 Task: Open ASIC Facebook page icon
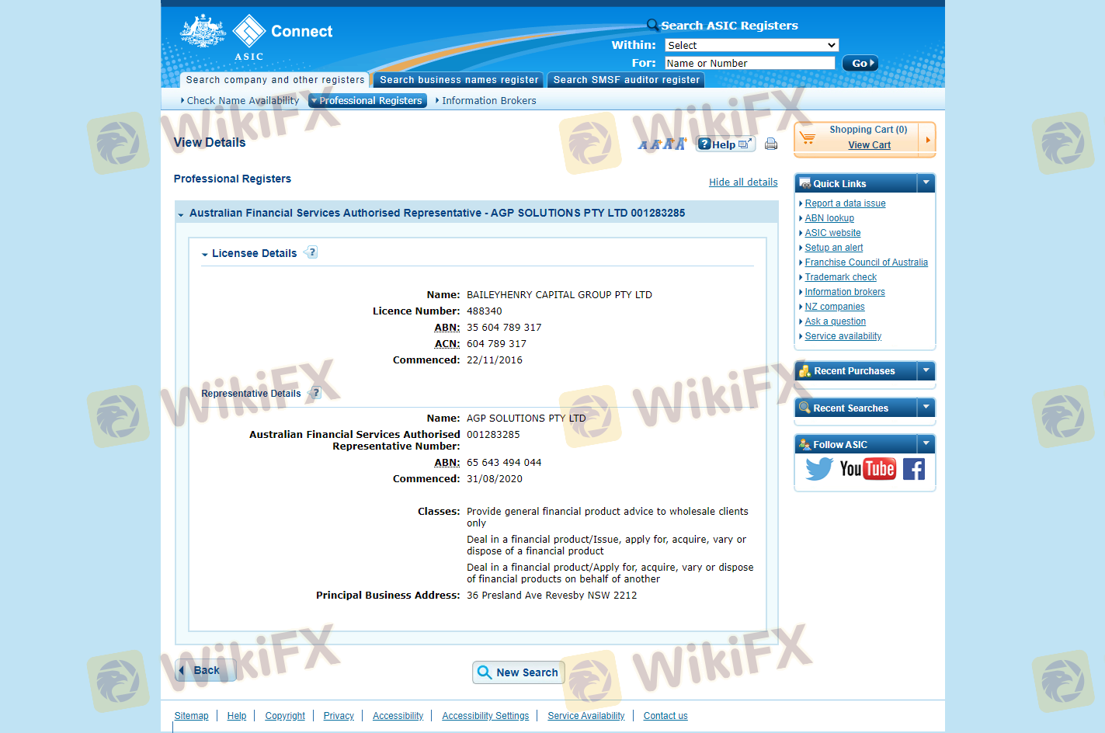[914, 469]
